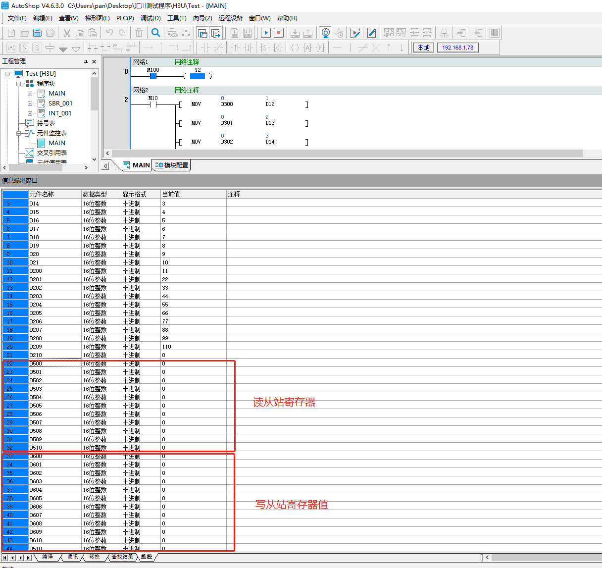Image resolution: width=602 pixels, height=568 pixels.
Task: Collapse the 程序块 tree node
Action: point(19,84)
